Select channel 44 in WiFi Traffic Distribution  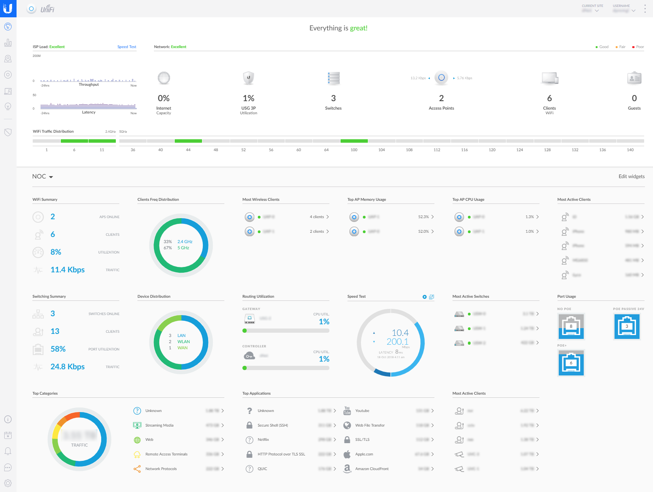pos(188,141)
